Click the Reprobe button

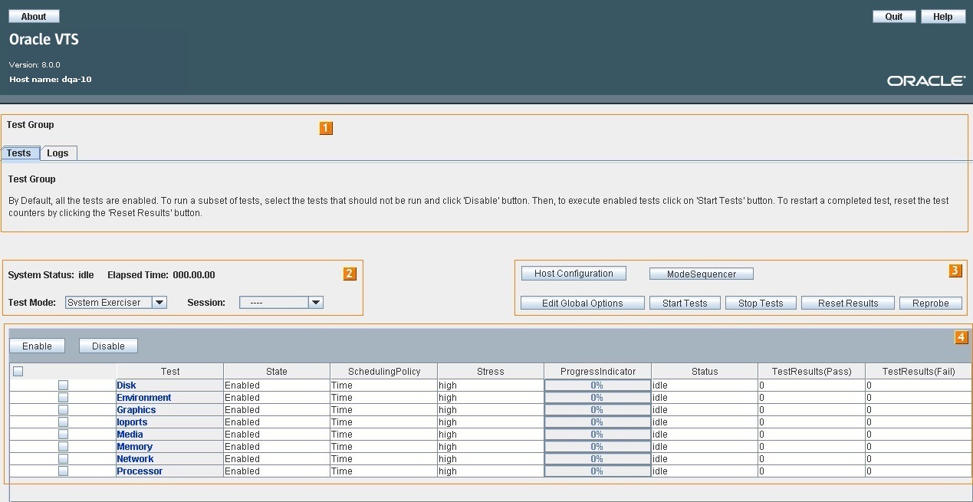pos(931,303)
